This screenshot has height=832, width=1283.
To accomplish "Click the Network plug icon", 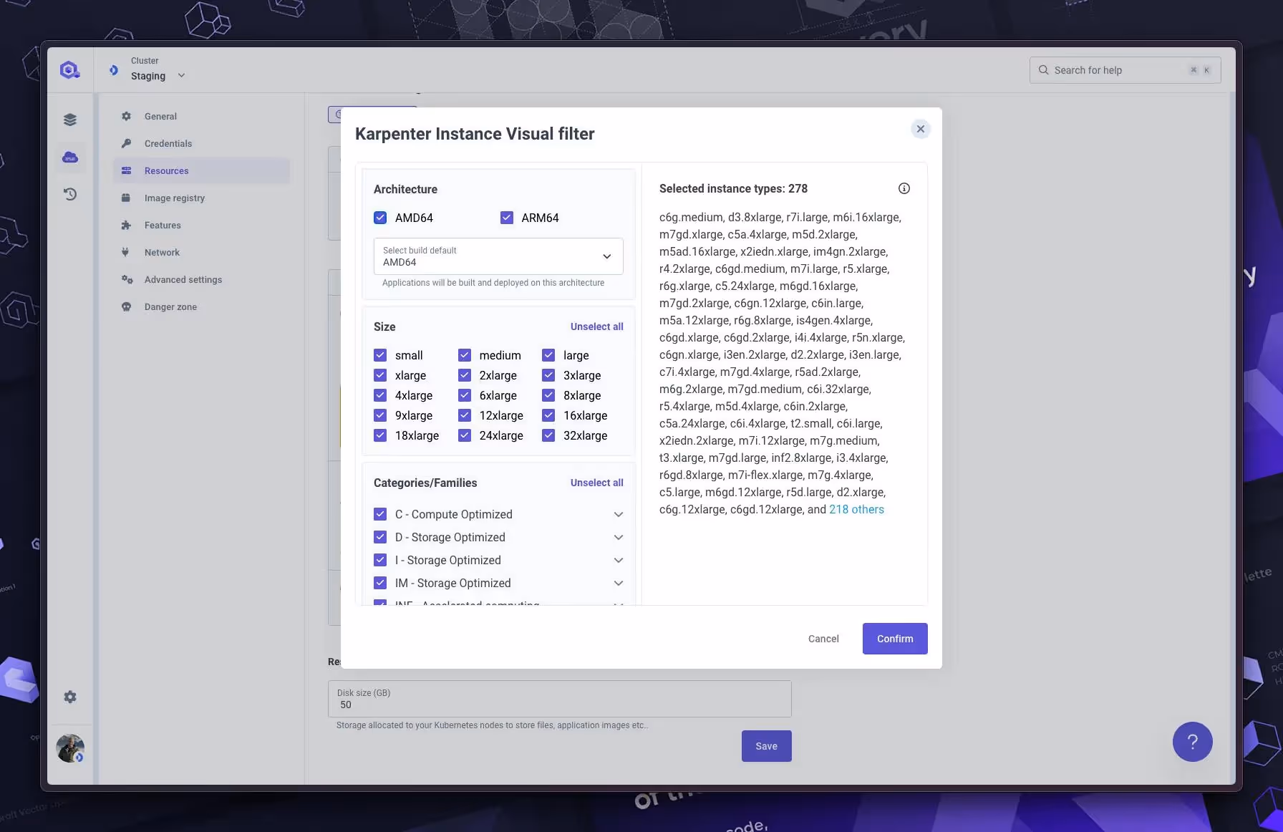I will (126, 252).
